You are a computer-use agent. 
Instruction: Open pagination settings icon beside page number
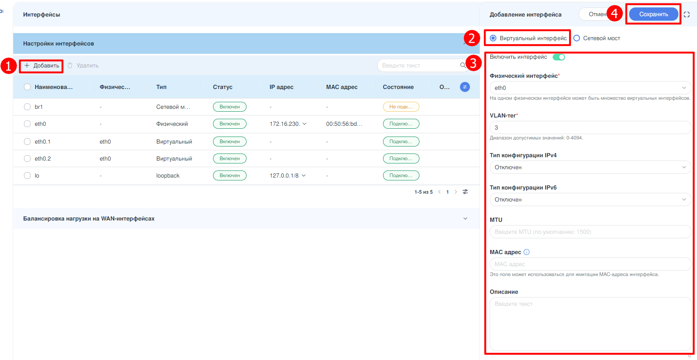pyautogui.click(x=465, y=192)
